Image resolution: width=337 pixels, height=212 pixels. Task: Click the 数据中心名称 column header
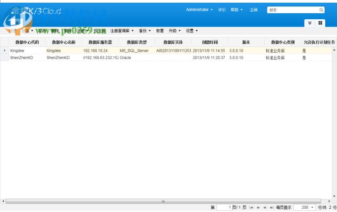point(64,42)
